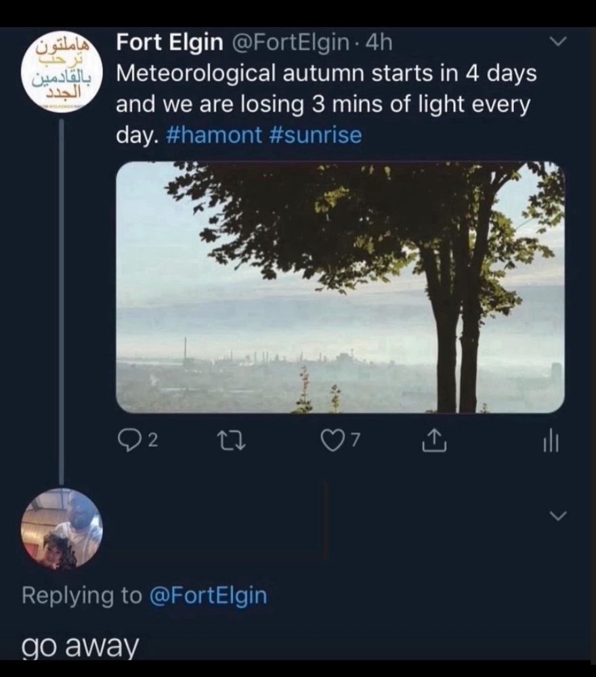Click @FortElgin in the 'Replying to' line
The image size is (596, 677).
point(207,595)
